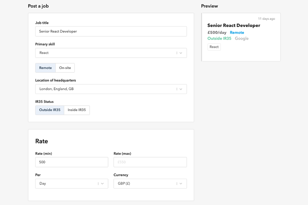Click the React value in Primary skill

pyautogui.click(x=44, y=53)
